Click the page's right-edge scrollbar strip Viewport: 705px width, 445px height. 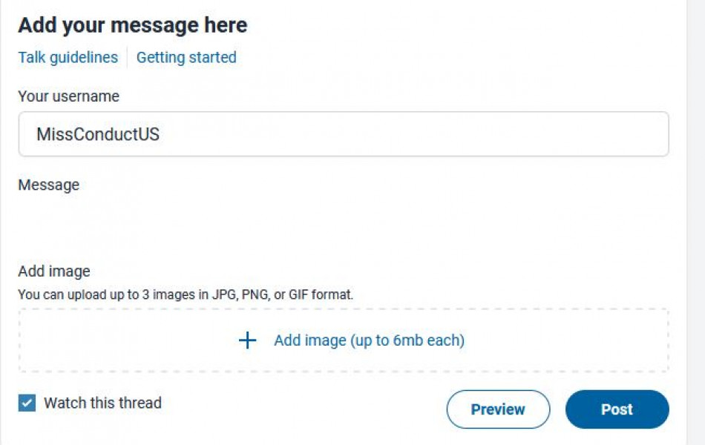click(x=695, y=222)
